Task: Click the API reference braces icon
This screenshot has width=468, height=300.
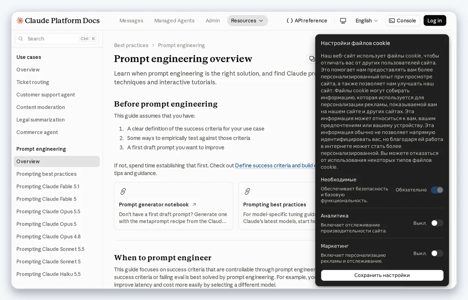Action: (x=289, y=21)
